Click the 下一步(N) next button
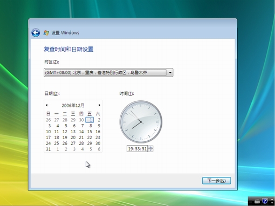Viewport: 275px width, 206px height. click(216, 181)
